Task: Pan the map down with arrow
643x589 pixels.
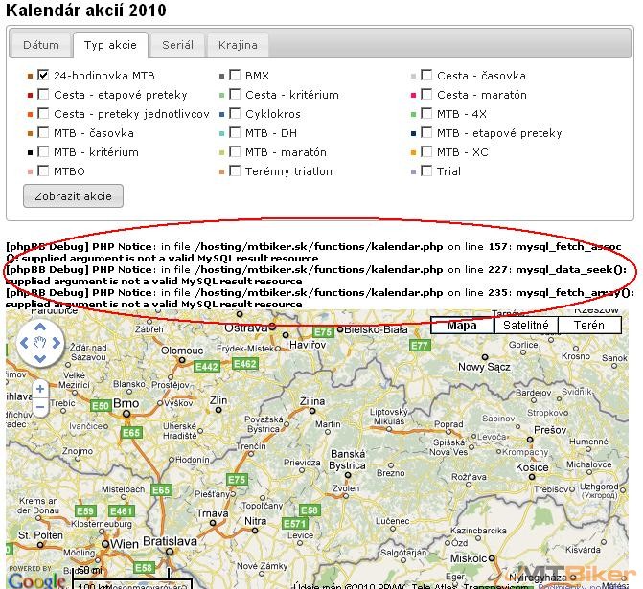Action: [x=39, y=358]
